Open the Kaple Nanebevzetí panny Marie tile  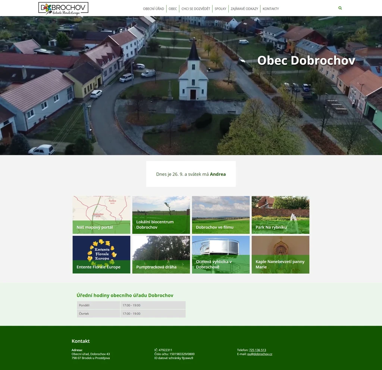(x=281, y=254)
